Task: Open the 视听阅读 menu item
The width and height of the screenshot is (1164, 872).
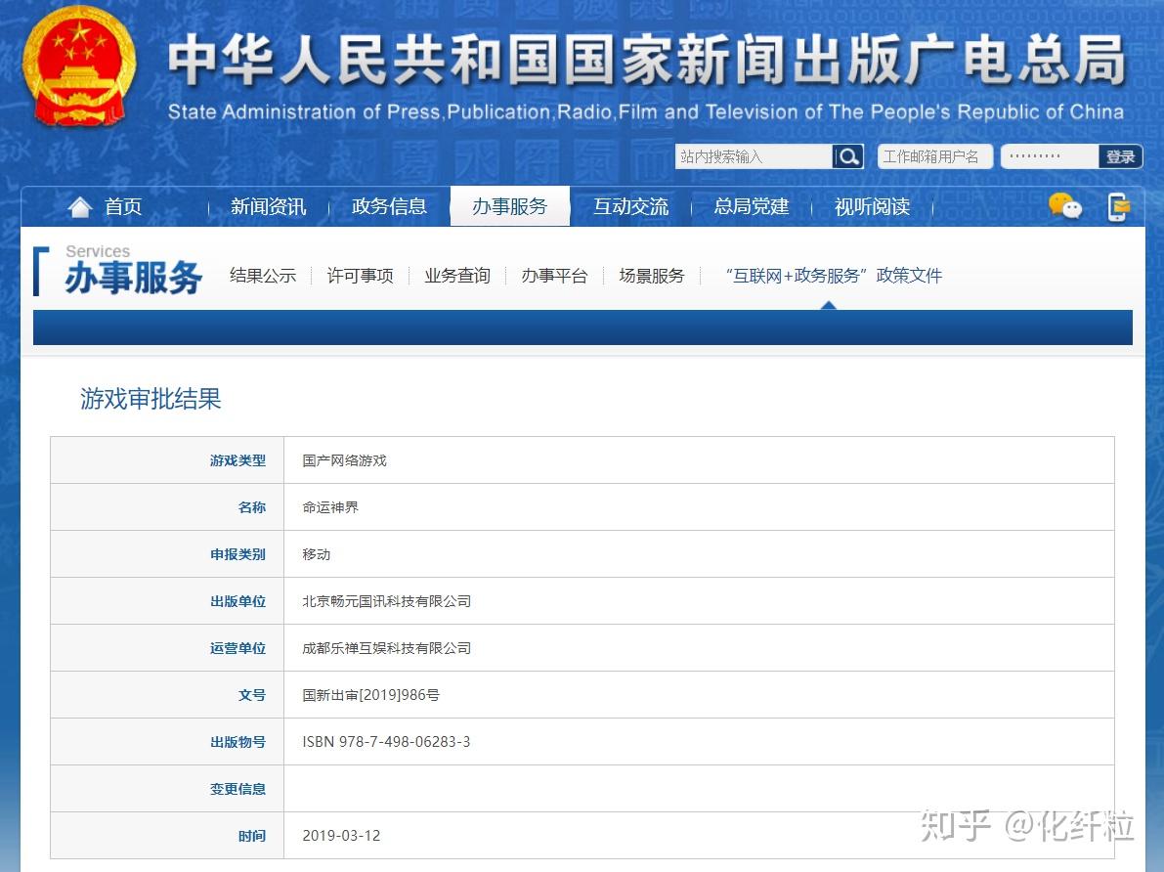Action: click(872, 206)
